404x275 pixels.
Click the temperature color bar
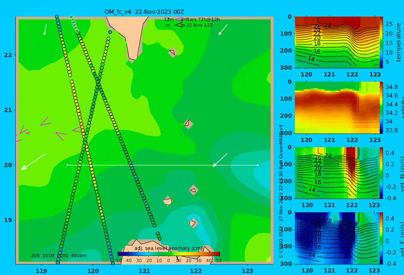coord(381,42)
